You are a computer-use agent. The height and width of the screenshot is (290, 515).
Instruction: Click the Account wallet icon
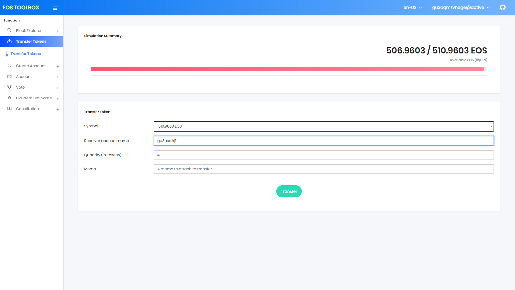(x=9, y=76)
